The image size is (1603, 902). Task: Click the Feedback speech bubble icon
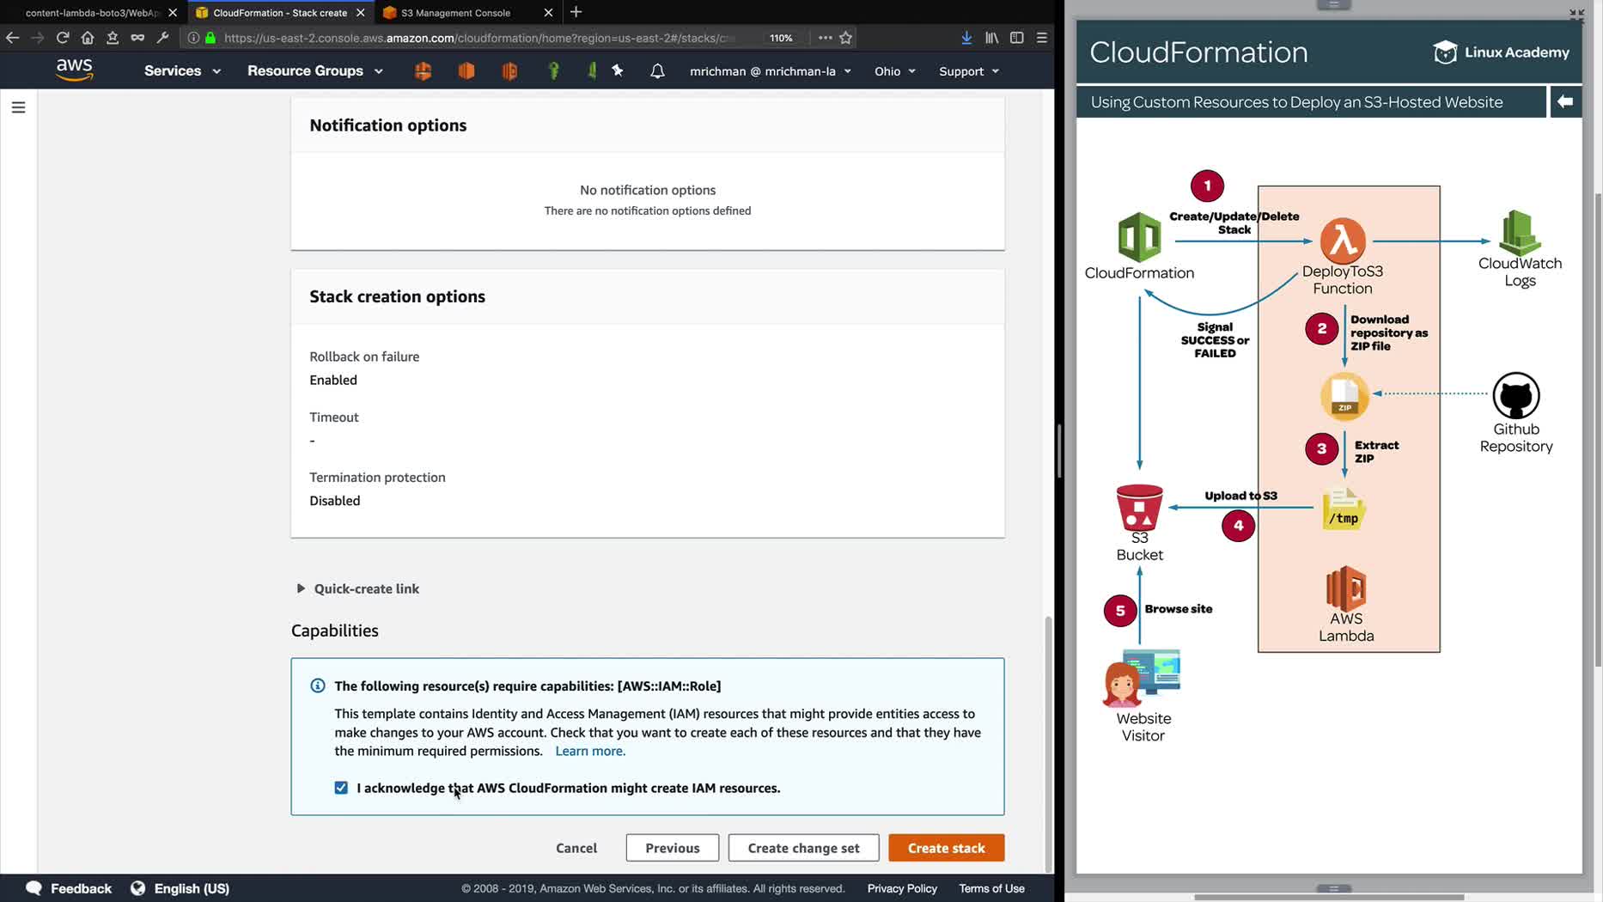click(34, 888)
